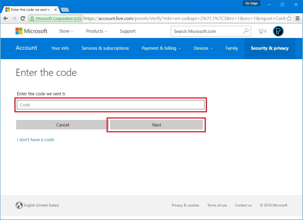303x220 pixels.
Task: Click the Cancel button
Action: (63, 125)
